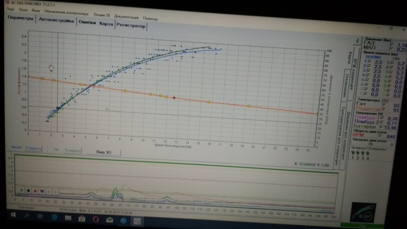Open the Окно menu
Viewport: 407px width, 229px height.
[x=23, y=10]
